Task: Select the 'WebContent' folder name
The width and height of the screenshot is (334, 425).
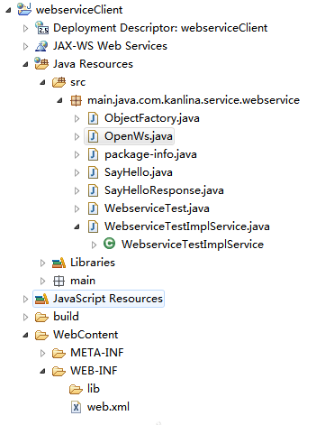Action: (x=86, y=335)
